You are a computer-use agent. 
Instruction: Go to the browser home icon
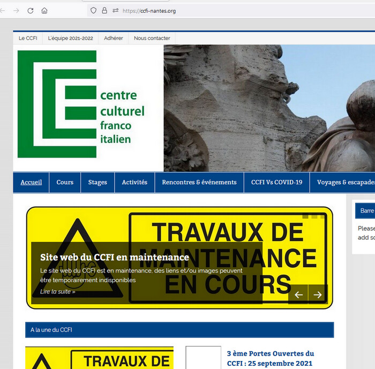click(x=44, y=11)
